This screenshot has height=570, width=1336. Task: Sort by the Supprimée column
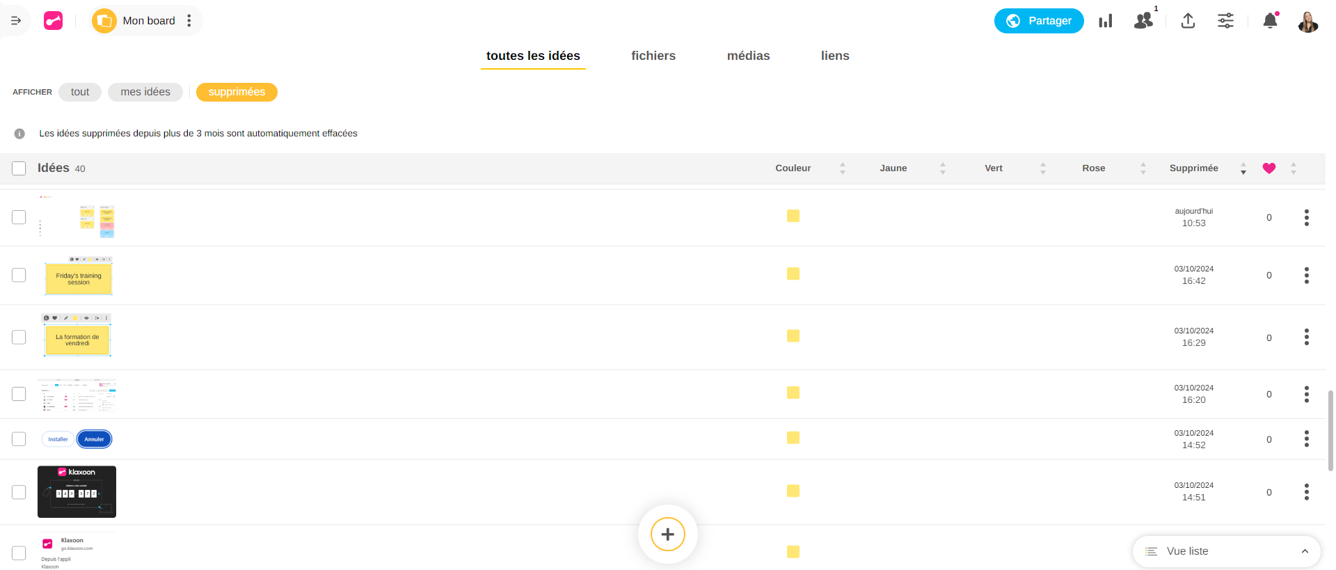tap(1194, 168)
